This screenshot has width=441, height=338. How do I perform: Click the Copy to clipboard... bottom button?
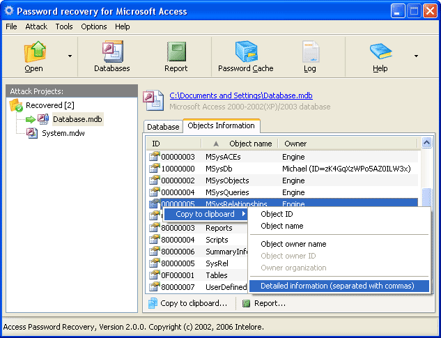coord(187,303)
